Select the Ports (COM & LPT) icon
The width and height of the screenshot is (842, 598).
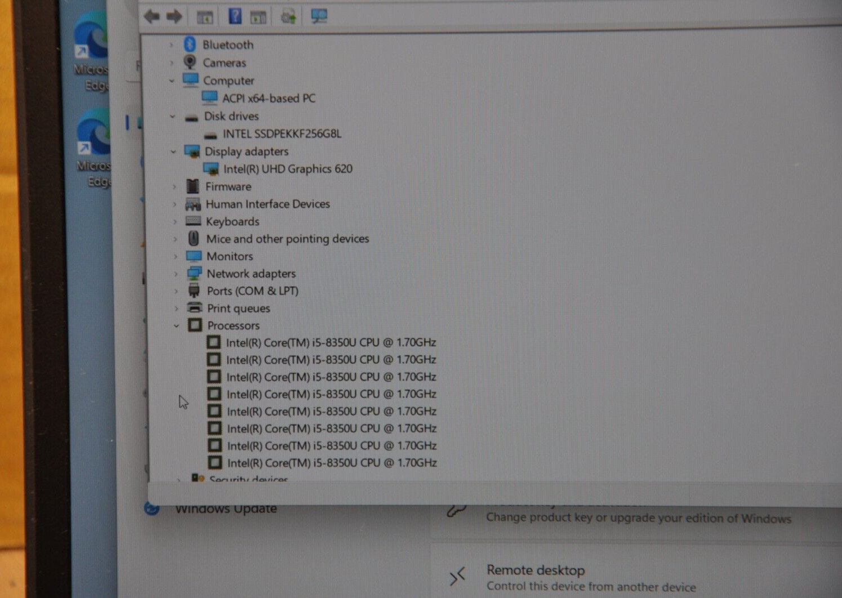click(194, 291)
